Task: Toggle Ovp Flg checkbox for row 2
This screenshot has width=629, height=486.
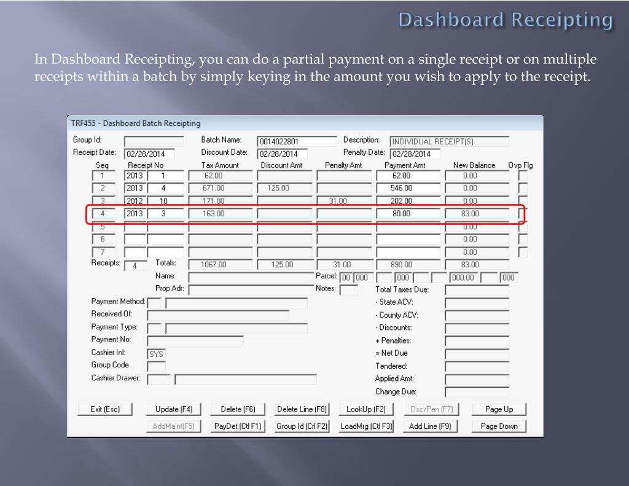Action: point(523,188)
